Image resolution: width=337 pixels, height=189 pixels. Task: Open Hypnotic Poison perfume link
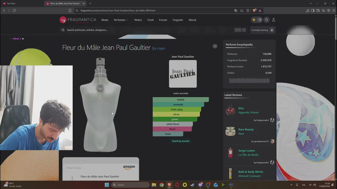[x=249, y=112]
